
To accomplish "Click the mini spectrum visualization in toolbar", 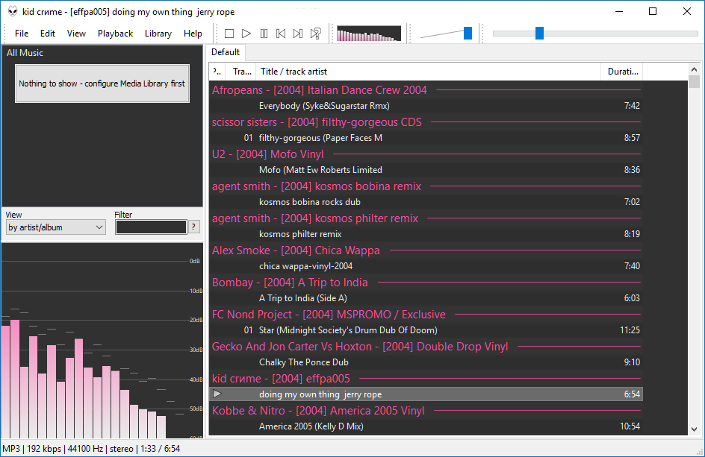I will [369, 34].
